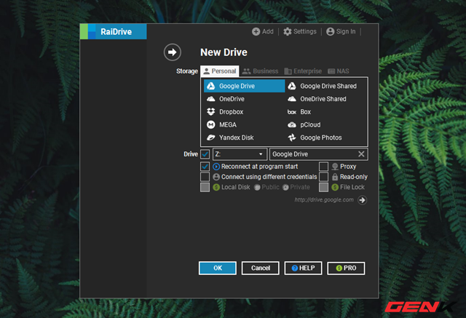Image resolution: width=466 pixels, height=318 pixels.
Task: Clear the drive name with X icon
Action: click(361, 154)
